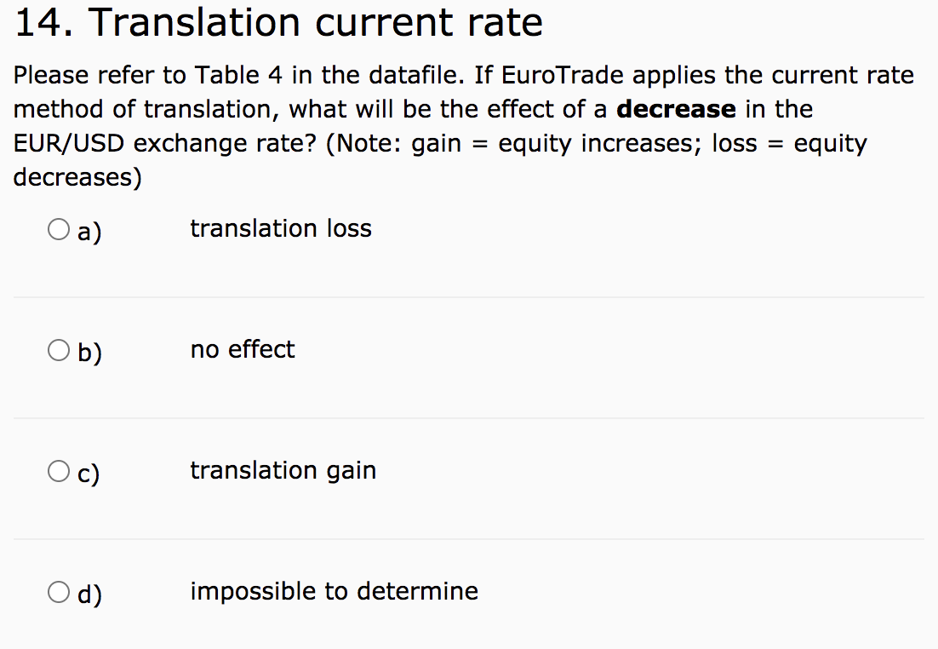
Task: Click the bold word 'decrease' in the question
Action: click(x=676, y=109)
